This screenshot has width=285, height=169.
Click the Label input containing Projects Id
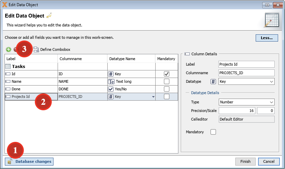pyautogui.click(x=246, y=64)
